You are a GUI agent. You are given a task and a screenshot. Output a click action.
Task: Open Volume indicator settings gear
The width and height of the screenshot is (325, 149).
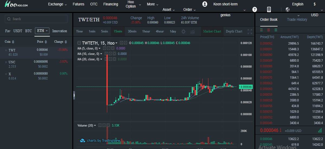(x=104, y=125)
